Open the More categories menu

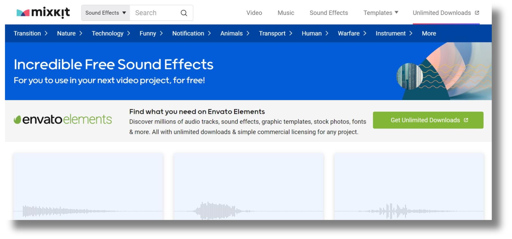click(429, 33)
